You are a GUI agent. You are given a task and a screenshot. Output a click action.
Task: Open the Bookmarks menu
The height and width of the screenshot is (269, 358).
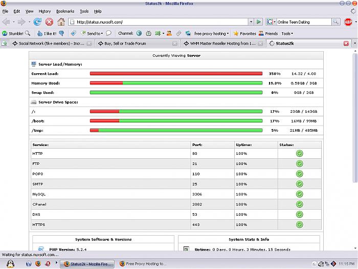(65, 11)
